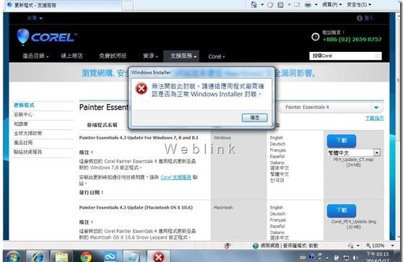Open Internet Explorer from the taskbar
Image resolution: width=403 pixels, height=262 pixels.
click(38, 256)
